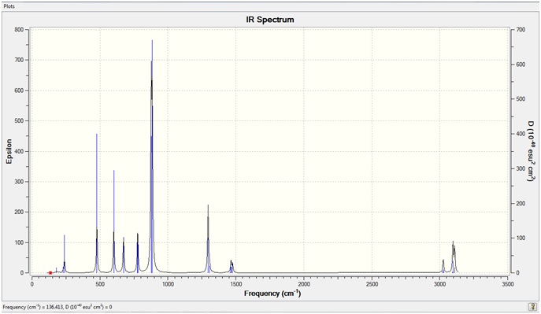Select the red marker near 136 cm-1
Screen dimensions: 541x314
[50, 272]
